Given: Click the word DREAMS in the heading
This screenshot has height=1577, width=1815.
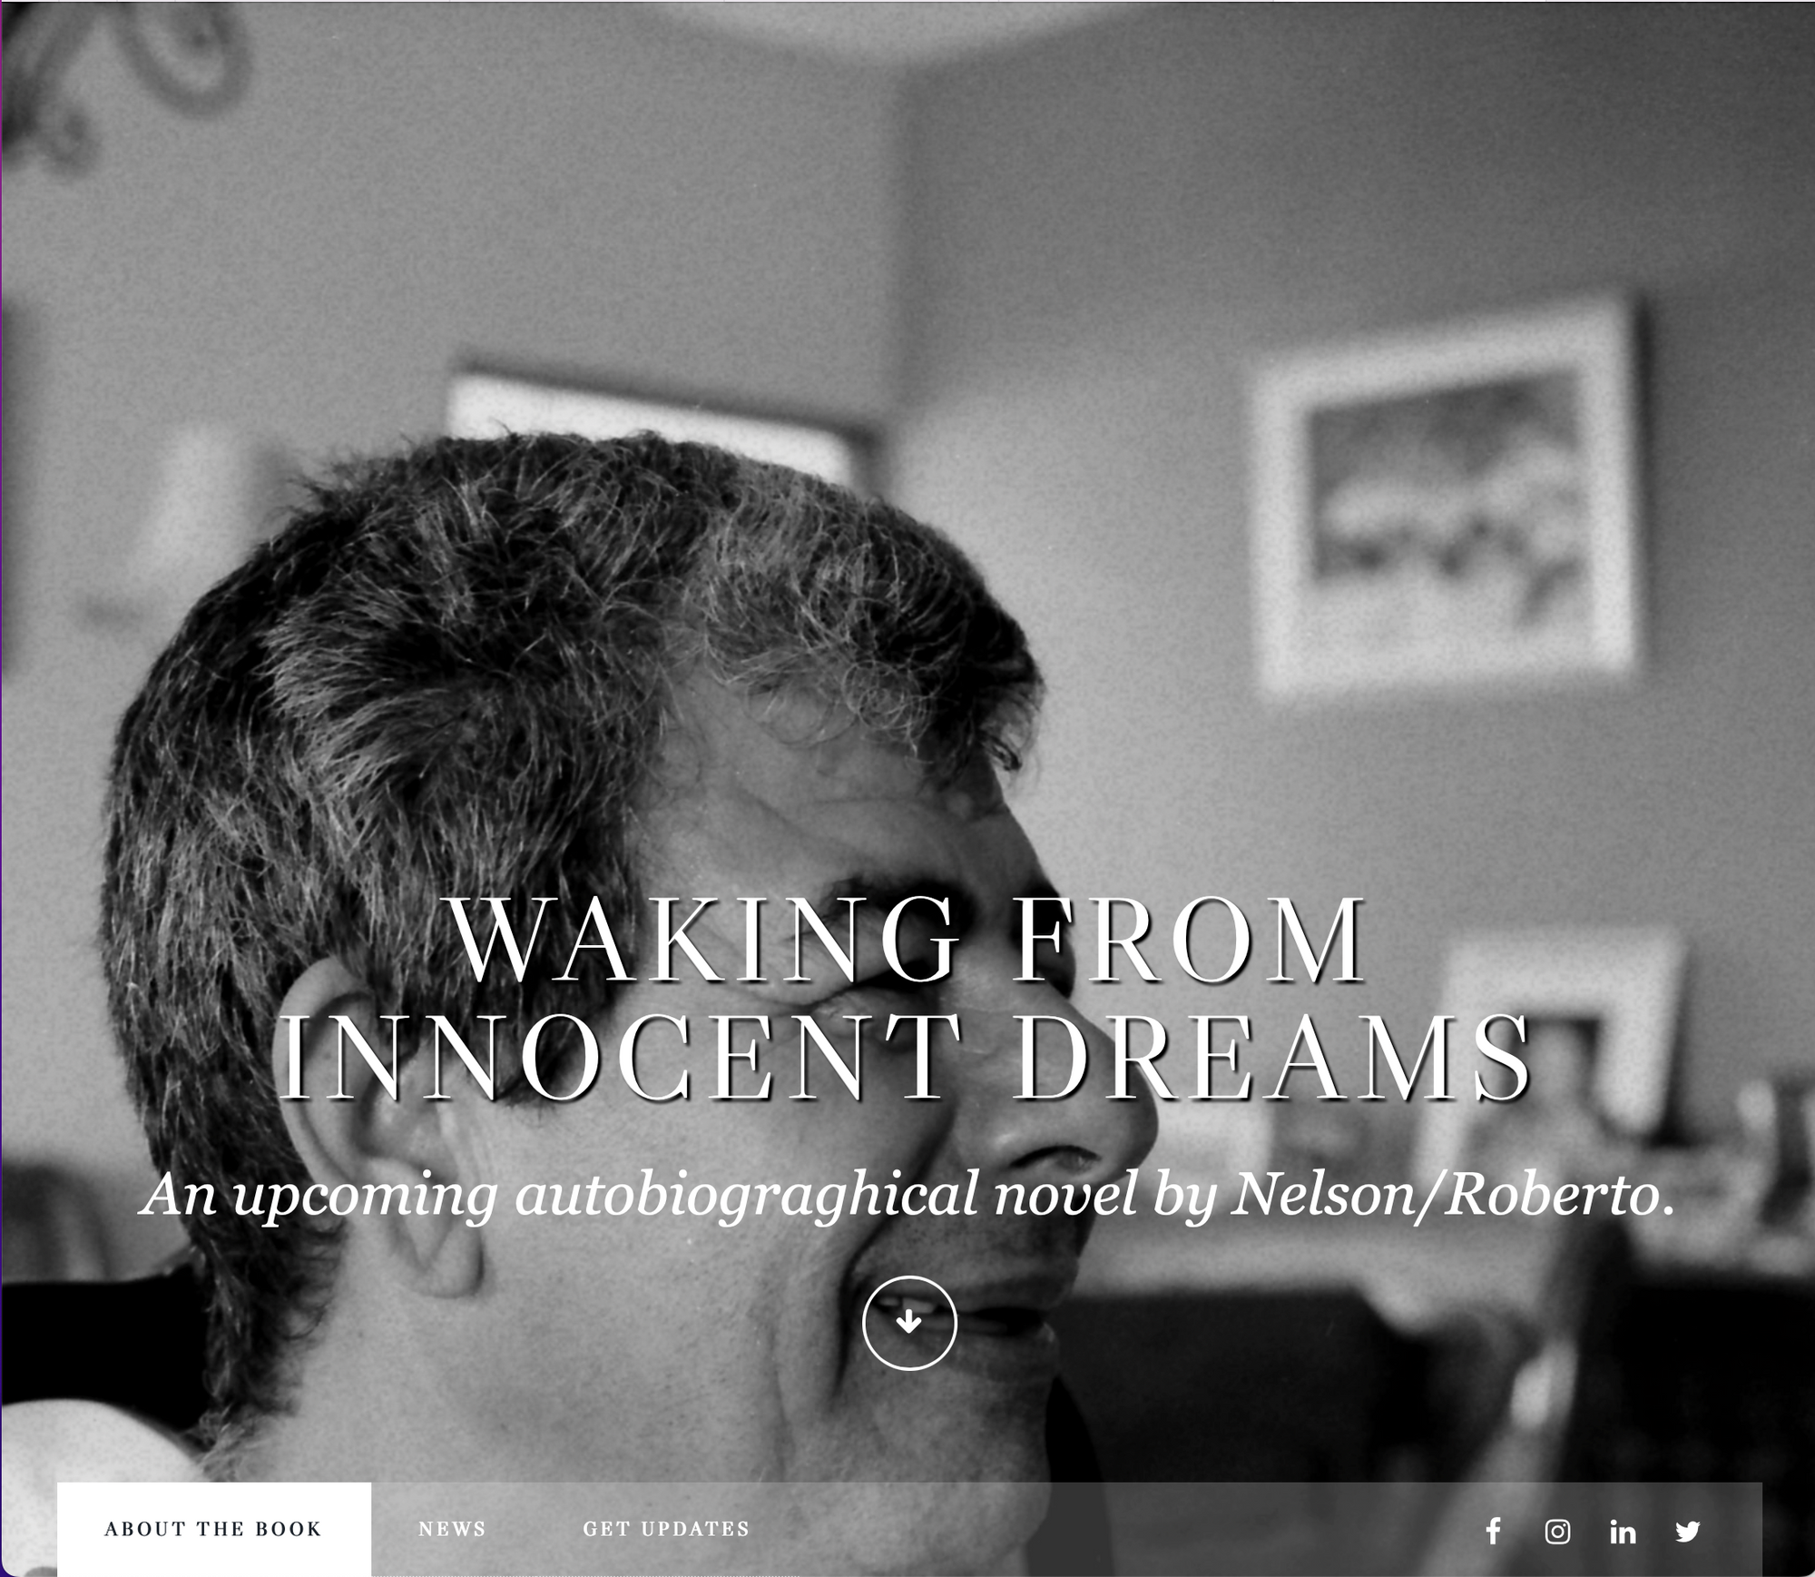Looking at the screenshot, I should tap(1273, 1059).
